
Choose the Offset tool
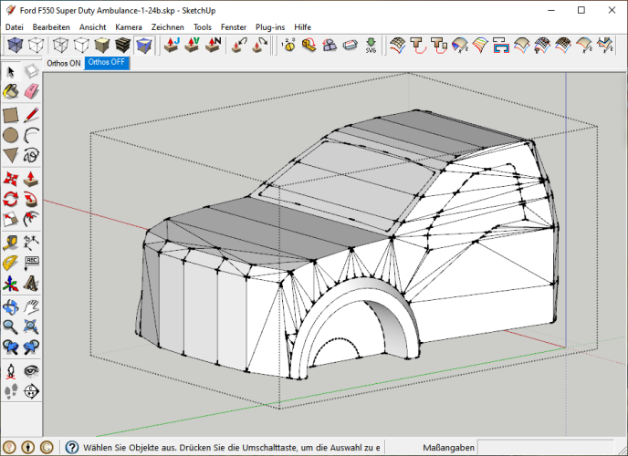31,219
